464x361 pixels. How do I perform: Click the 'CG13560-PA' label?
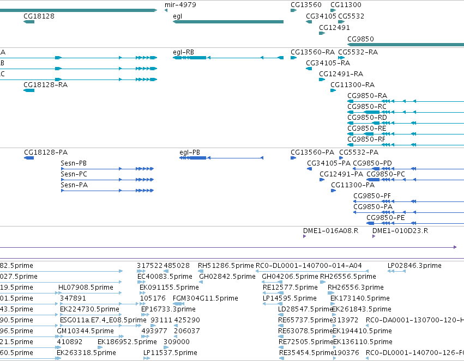312,152
